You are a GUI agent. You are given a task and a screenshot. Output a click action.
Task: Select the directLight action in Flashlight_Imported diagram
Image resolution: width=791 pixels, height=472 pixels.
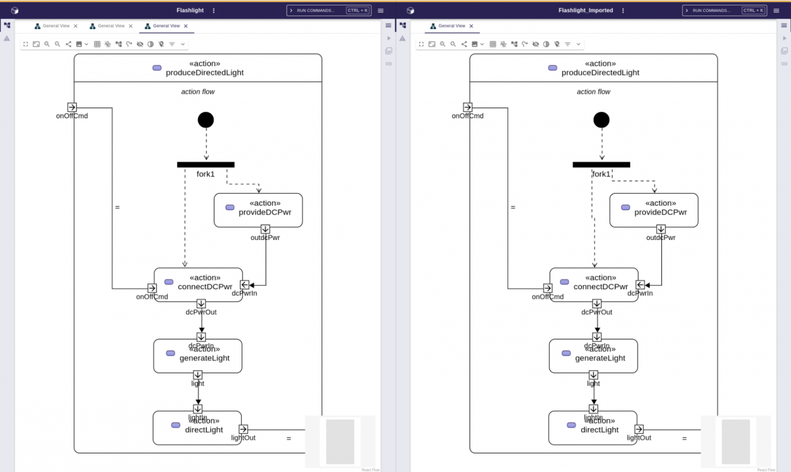593,428
